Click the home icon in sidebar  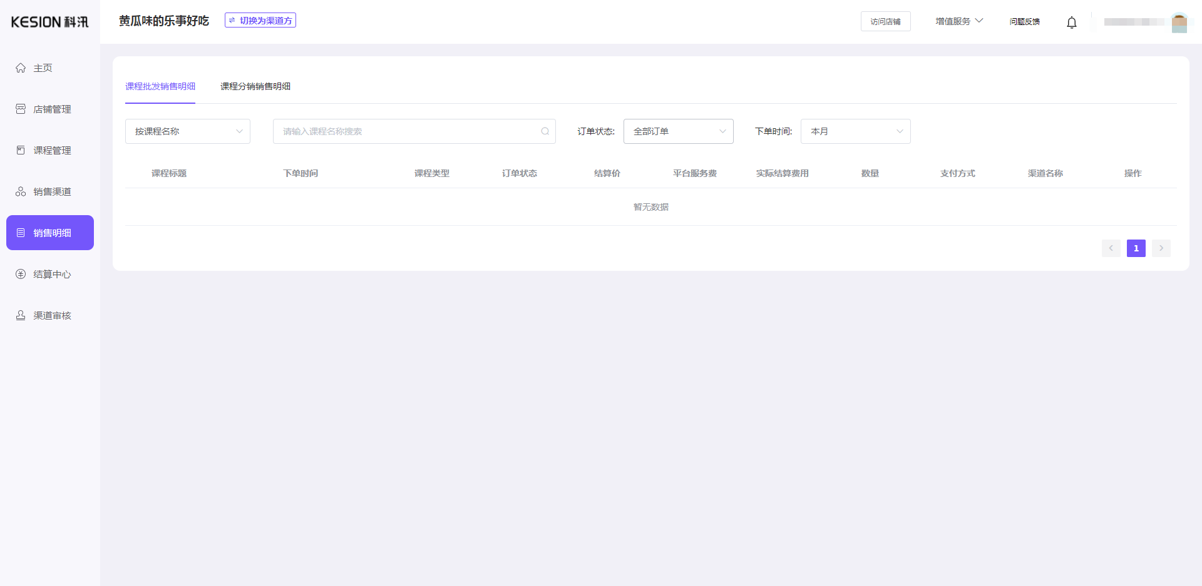click(x=21, y=68)
